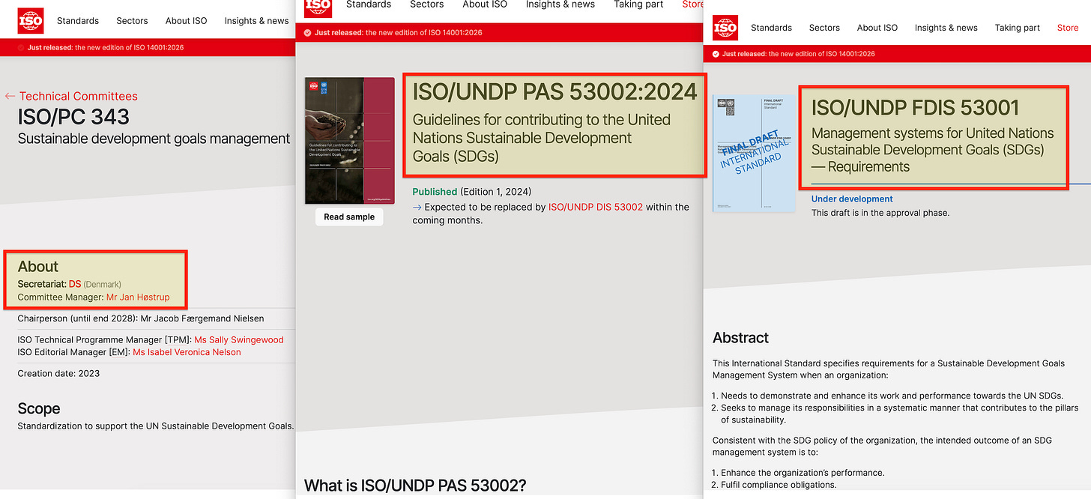
Task: Open About ISO on the FDIS 53001 page
Action: click(x=877, y=28)
